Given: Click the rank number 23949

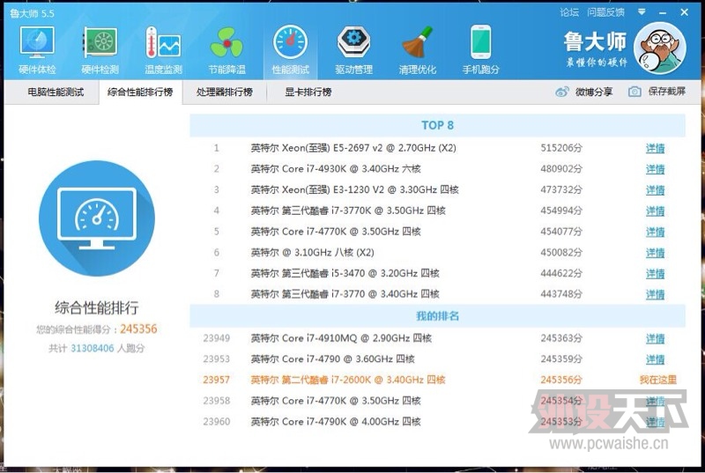Looking at the screenshot, I should pyautogui.click(x=216, y=337).
